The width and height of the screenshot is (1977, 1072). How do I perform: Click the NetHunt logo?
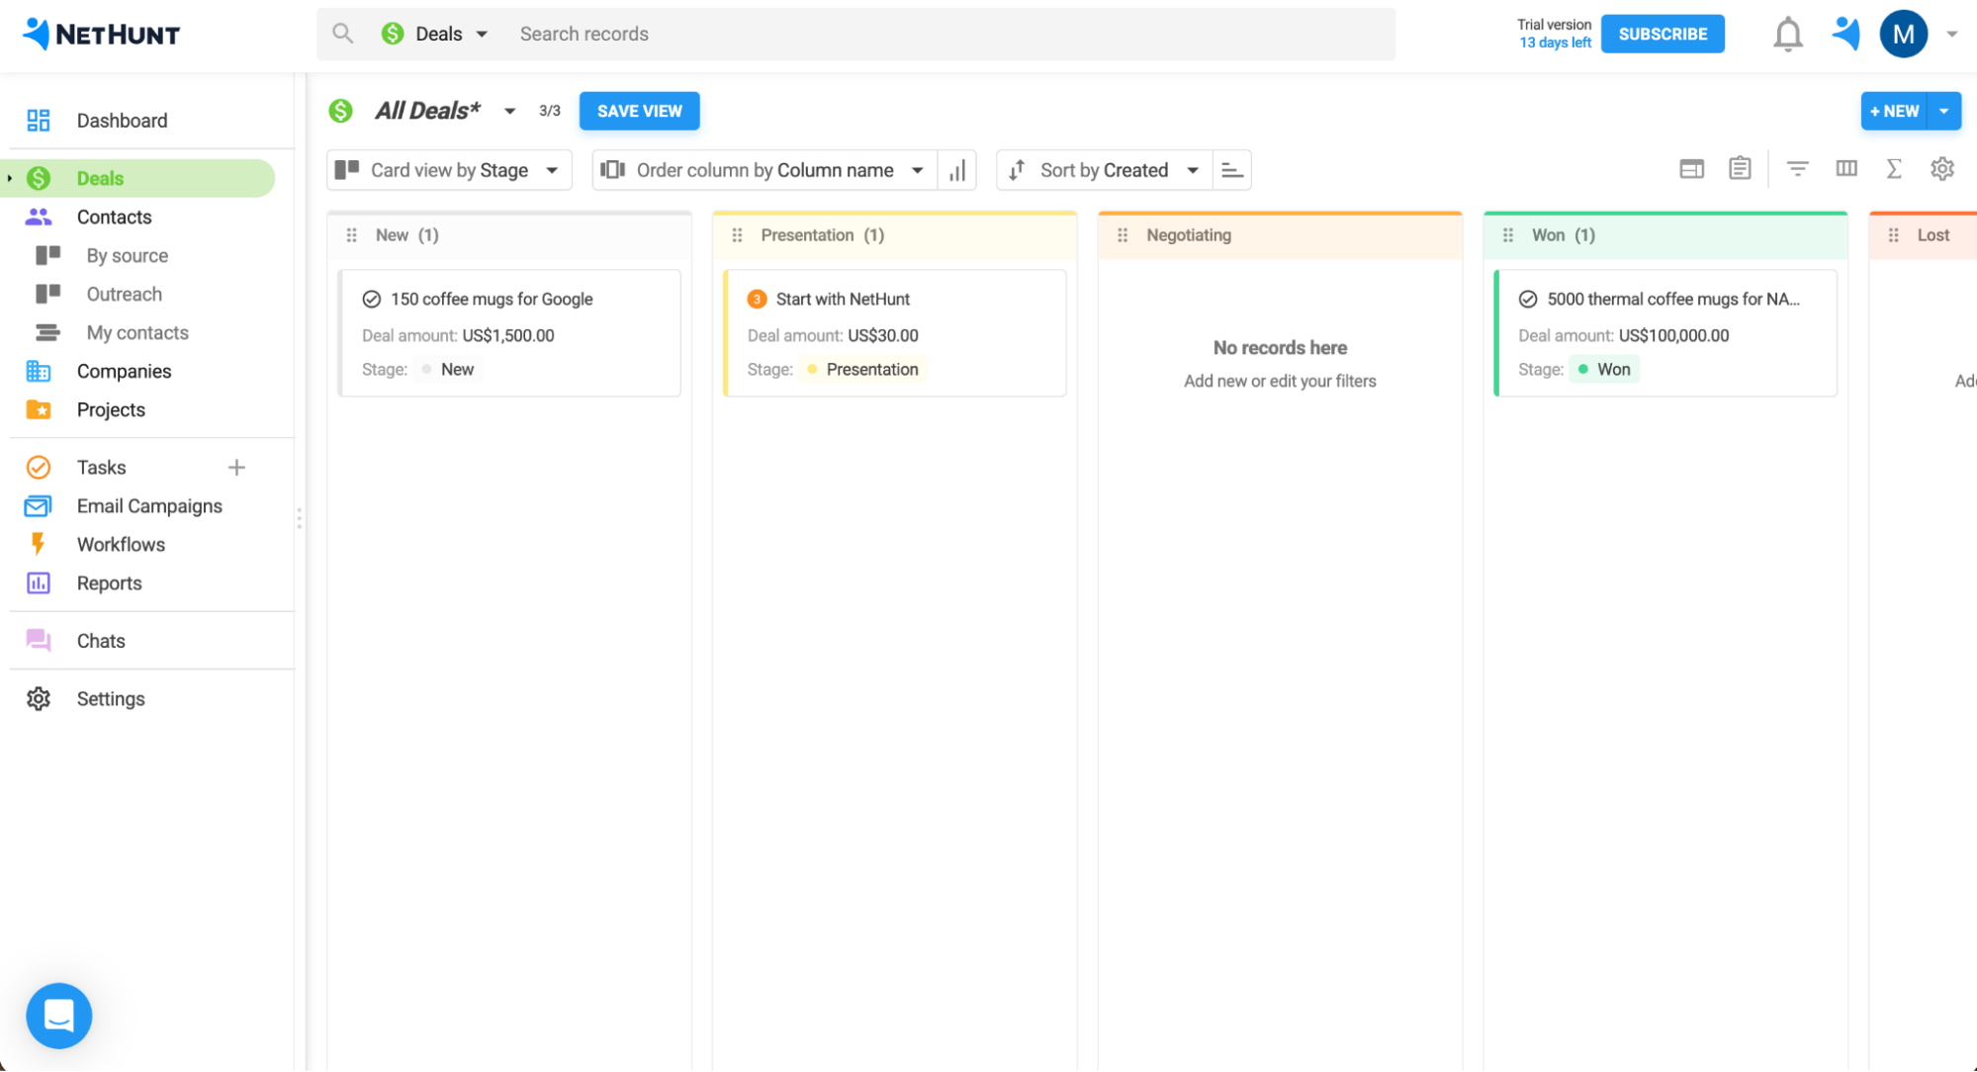pos(101,34)
